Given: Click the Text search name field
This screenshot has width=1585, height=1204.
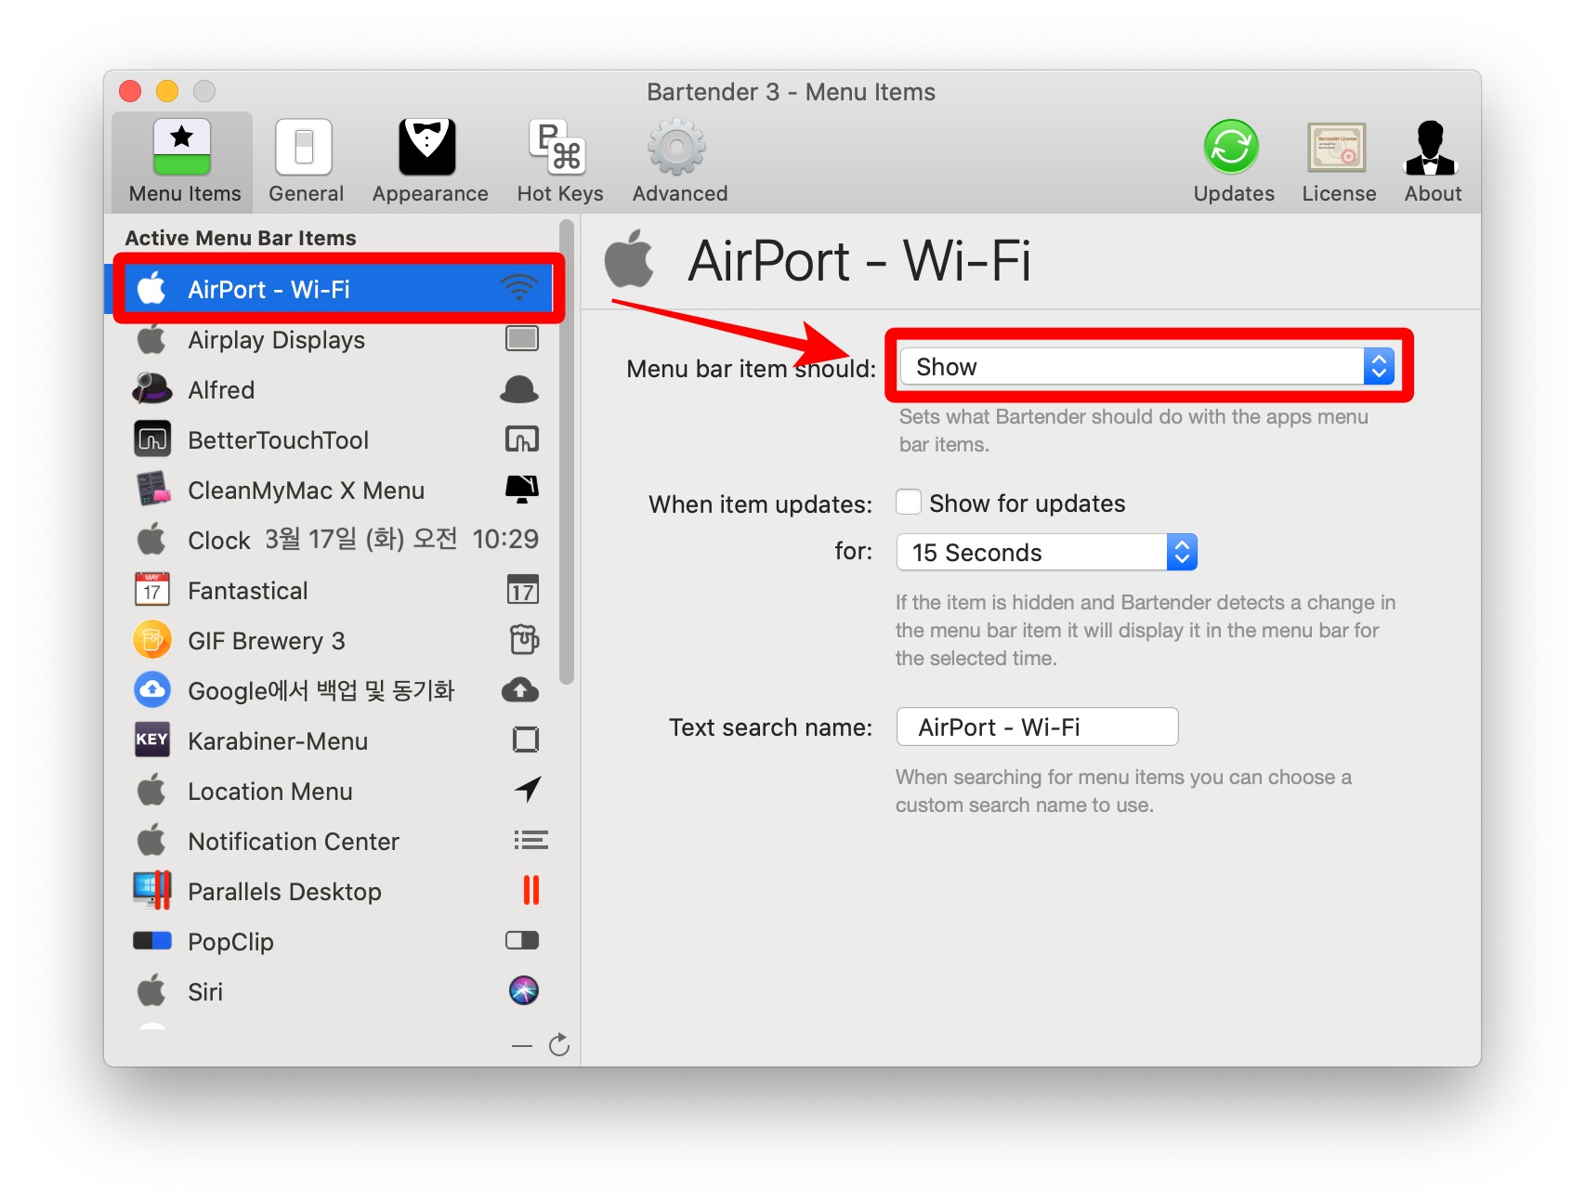Looking at the screenshot, I should [x=1037, y=726].
